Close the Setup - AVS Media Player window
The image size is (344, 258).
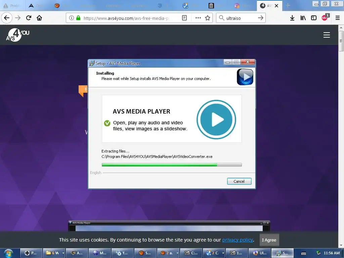click(248, 62)
